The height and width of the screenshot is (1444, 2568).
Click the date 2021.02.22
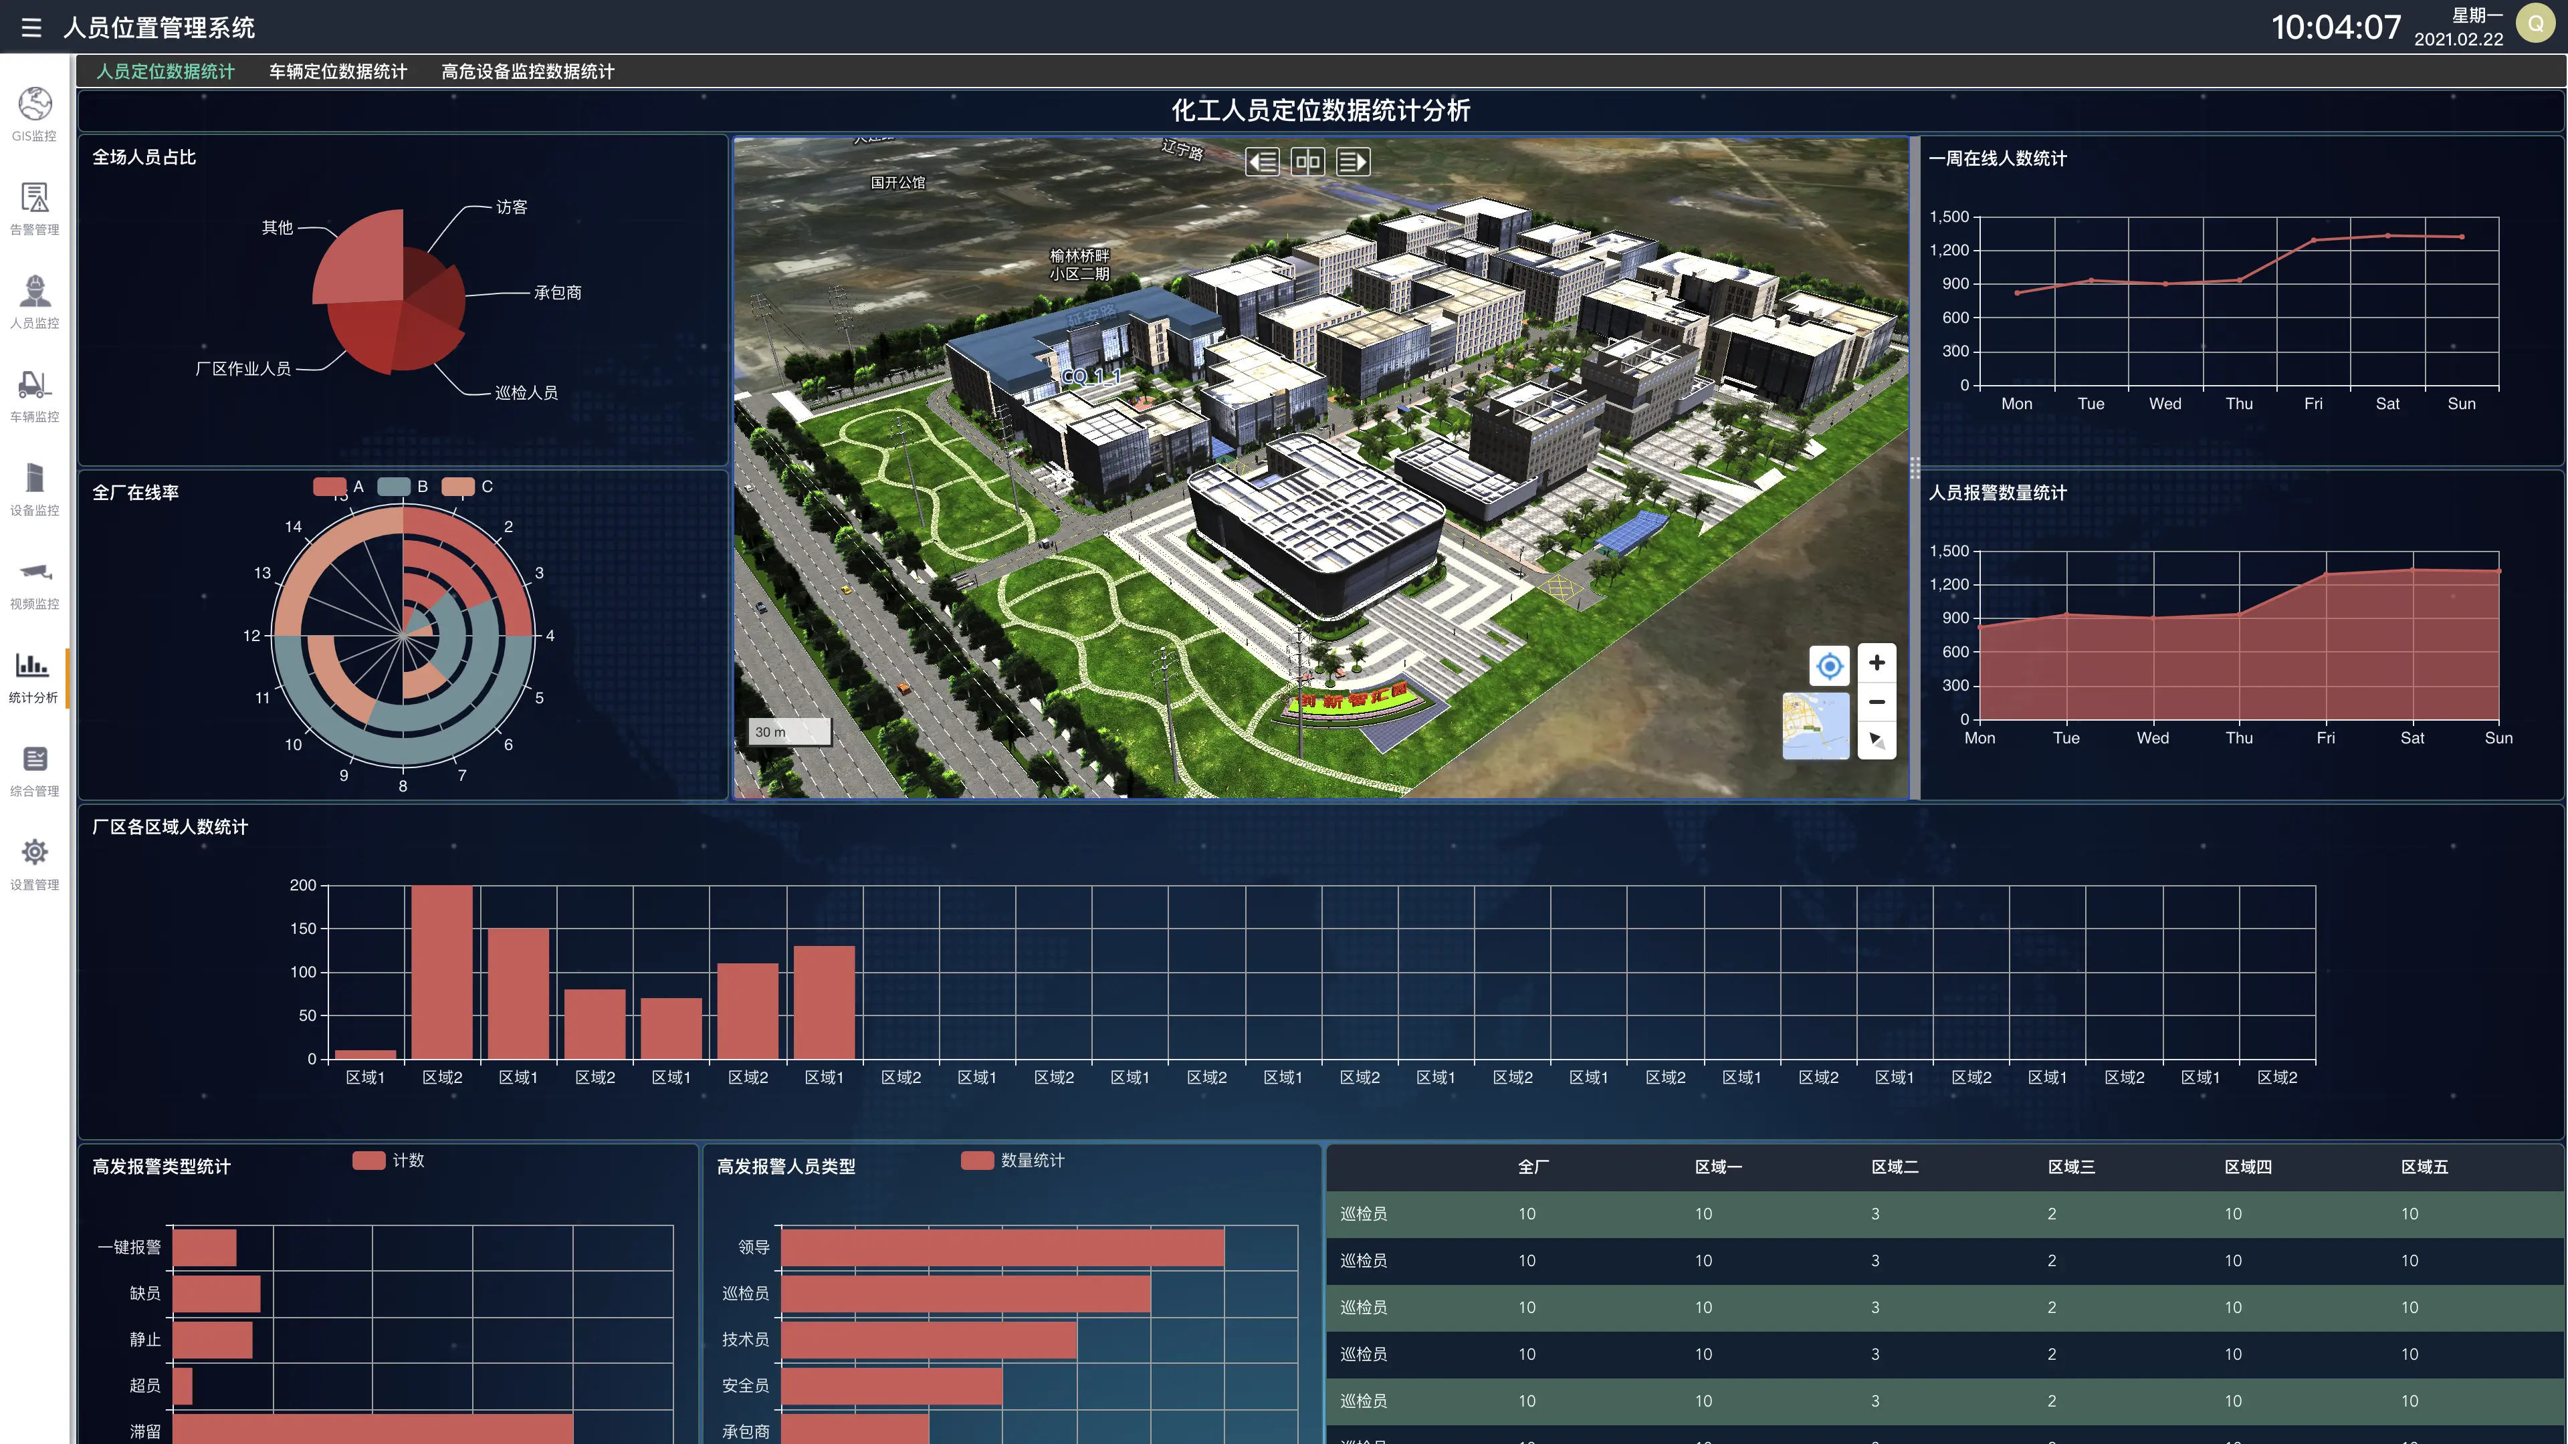(x=2458, y=39)
